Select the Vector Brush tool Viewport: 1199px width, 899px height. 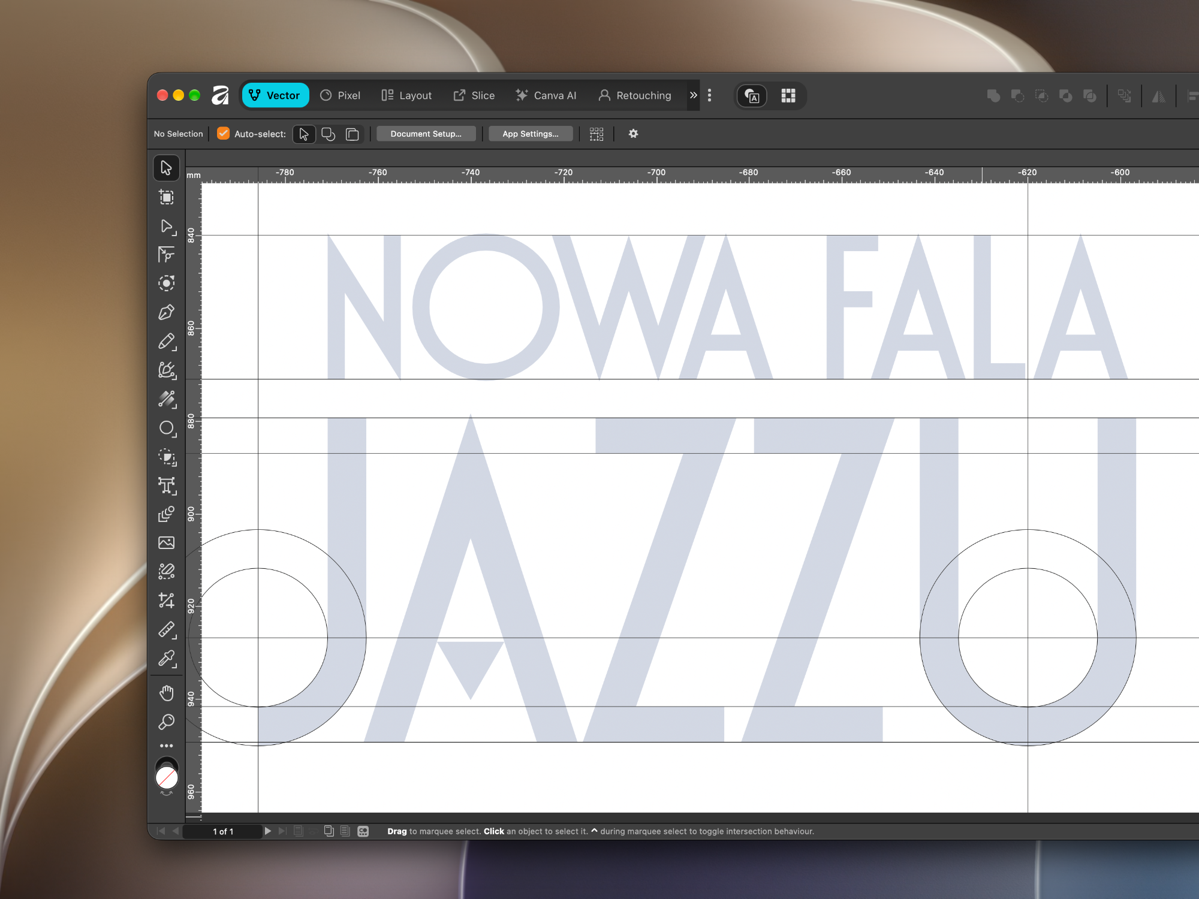click(x=166, y=370)
